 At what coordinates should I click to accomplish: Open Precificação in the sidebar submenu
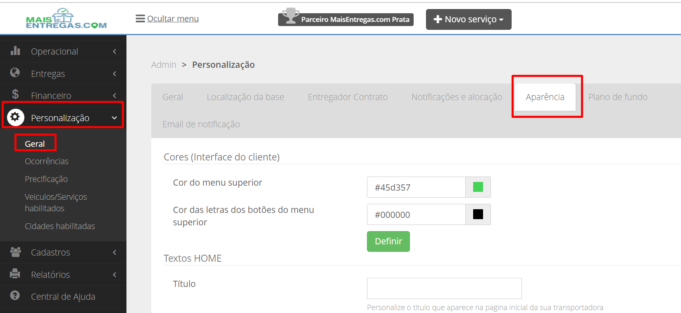click(x=46, y=179)
